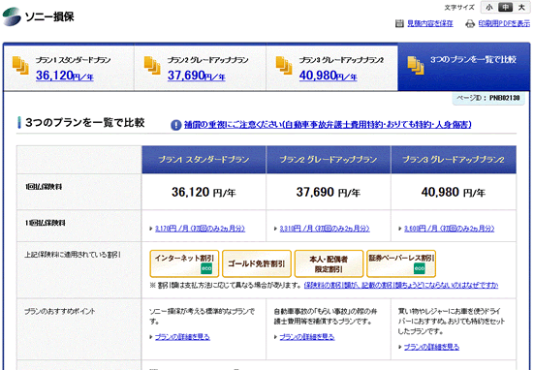Image resolution: width=533 pixels, height=370 pixels.
Task: Click the 3つのプランを一覧で比較 section heading
Action: (x=85, y=123)
